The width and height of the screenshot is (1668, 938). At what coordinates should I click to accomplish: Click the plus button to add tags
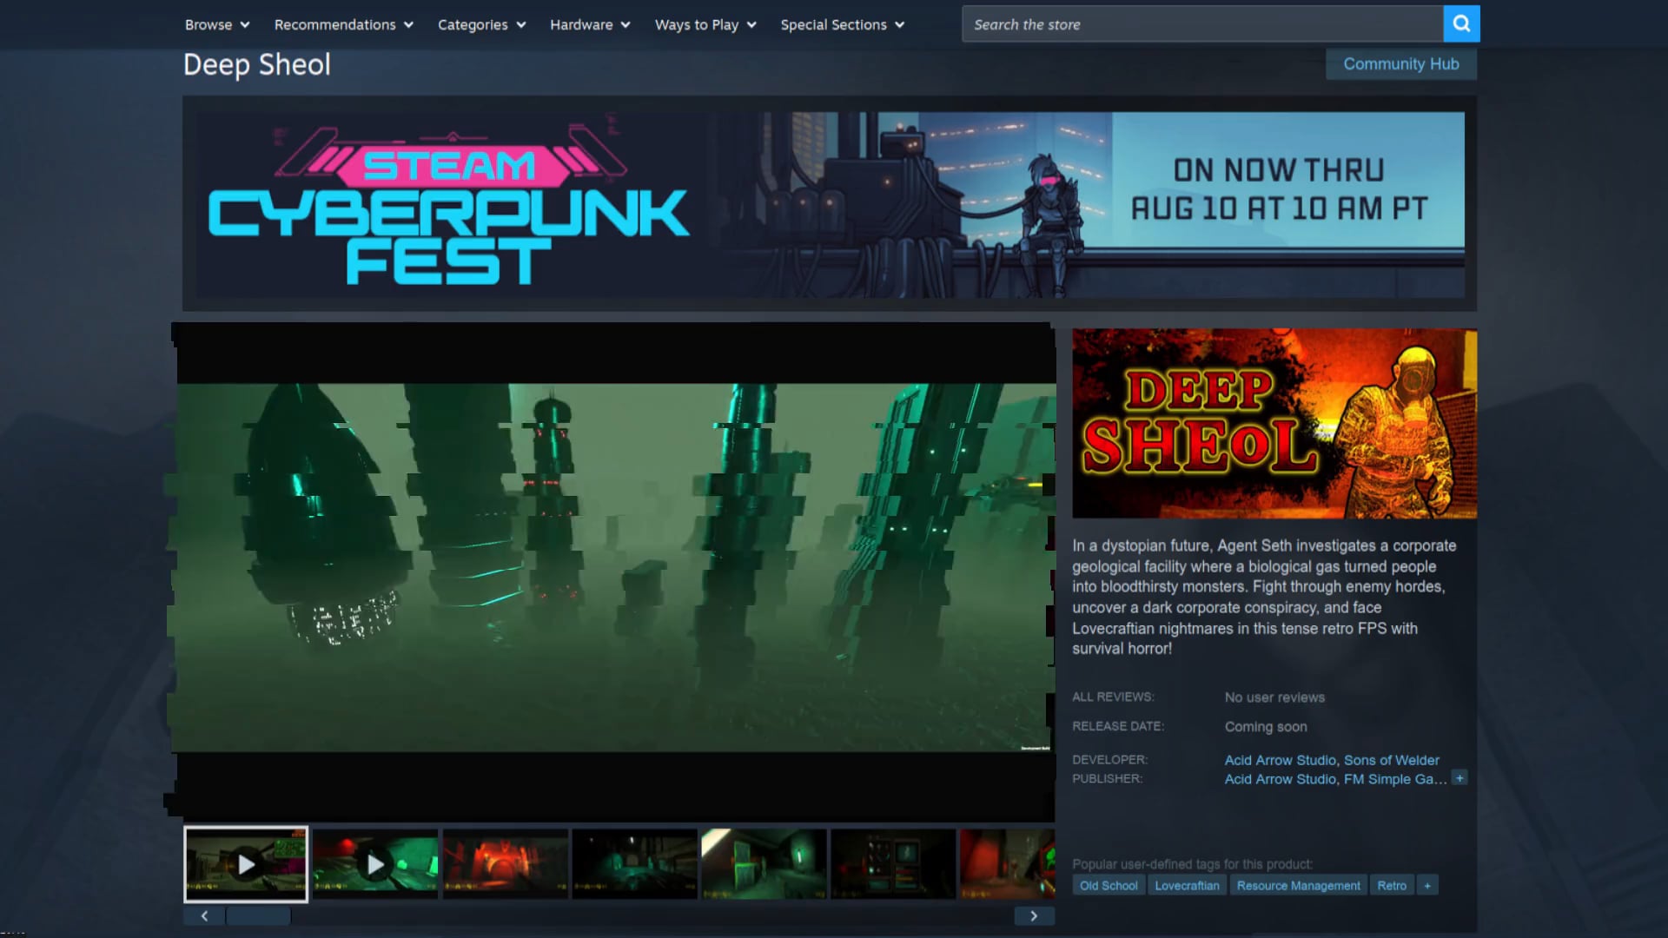point(1427,885)
